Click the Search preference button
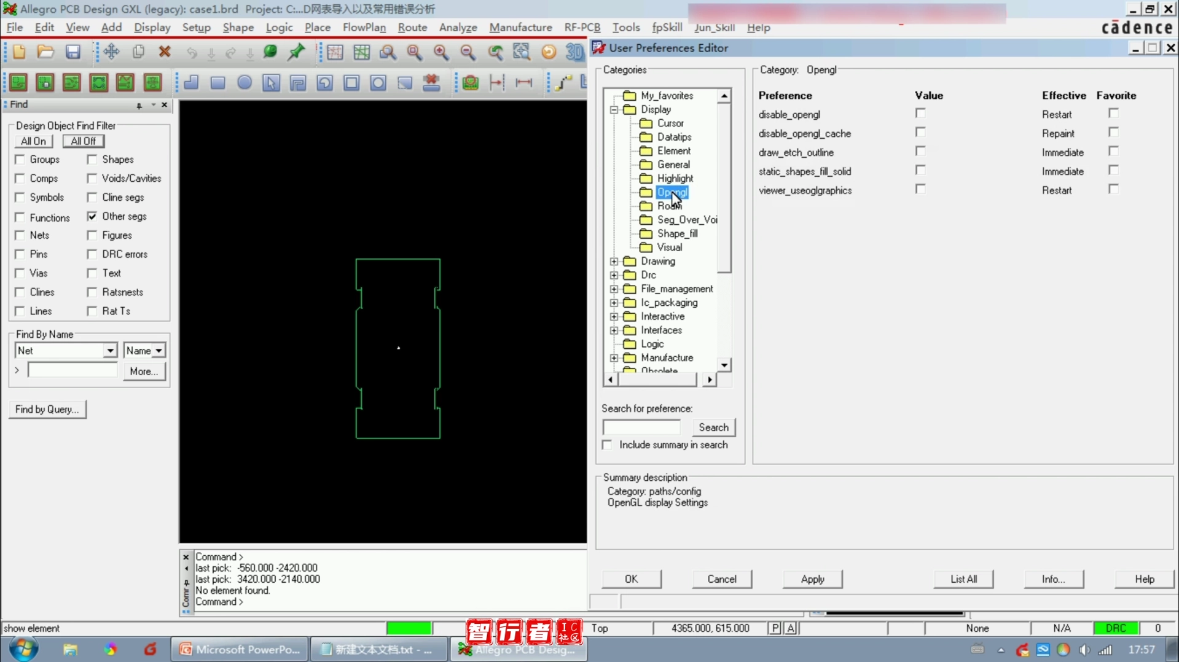This screenshot has width=1179, height=662. [713, 427]
